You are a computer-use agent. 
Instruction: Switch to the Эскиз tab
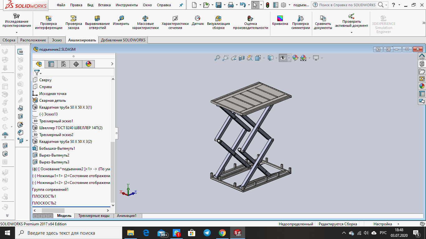click(57, 40)
